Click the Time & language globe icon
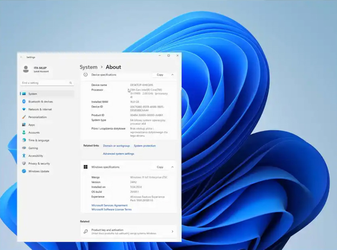 pos(24,140)
